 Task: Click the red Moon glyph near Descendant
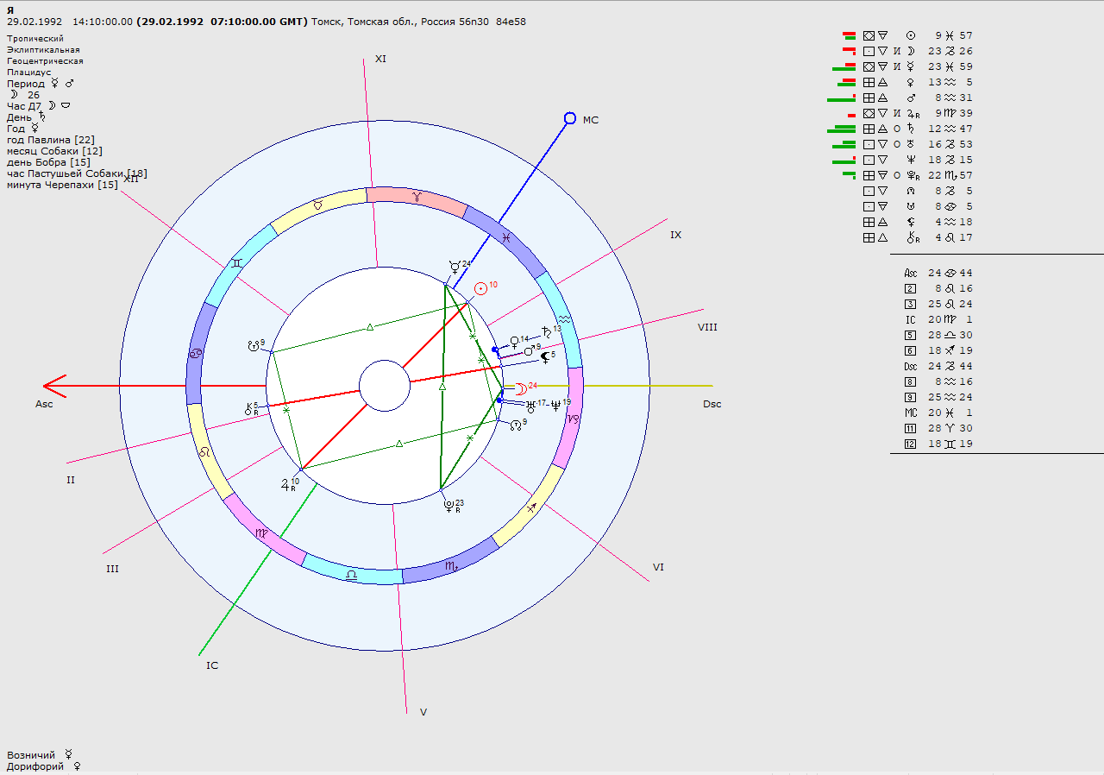(519, 387)
